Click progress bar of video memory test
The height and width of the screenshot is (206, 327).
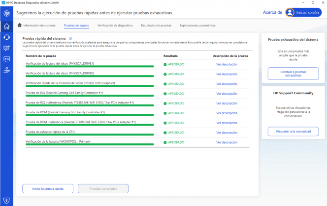90,86
